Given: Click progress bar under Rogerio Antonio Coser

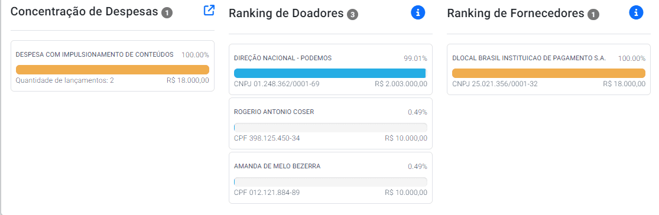Looking at the screenshot, I should (x=331, y=128).
